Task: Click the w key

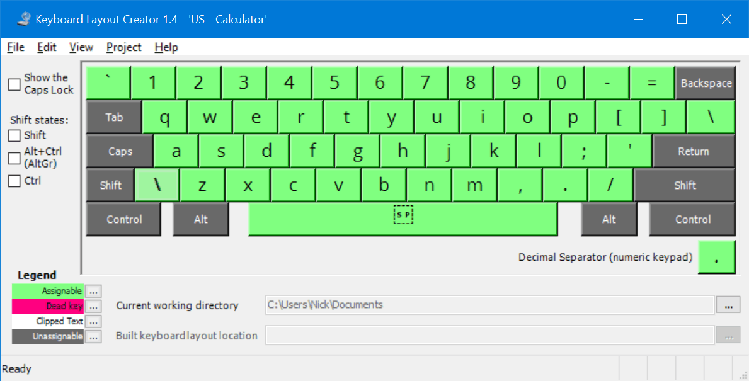Action: tap(210, 117)
